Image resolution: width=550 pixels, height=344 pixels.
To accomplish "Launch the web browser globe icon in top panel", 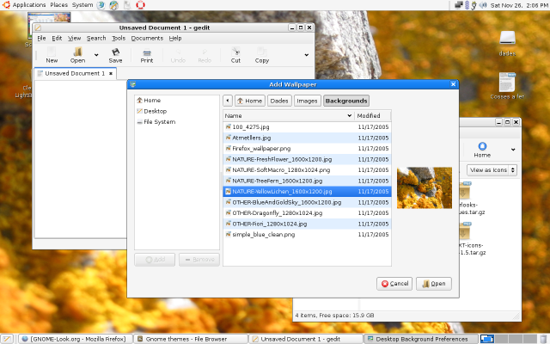I will [101, 5].
